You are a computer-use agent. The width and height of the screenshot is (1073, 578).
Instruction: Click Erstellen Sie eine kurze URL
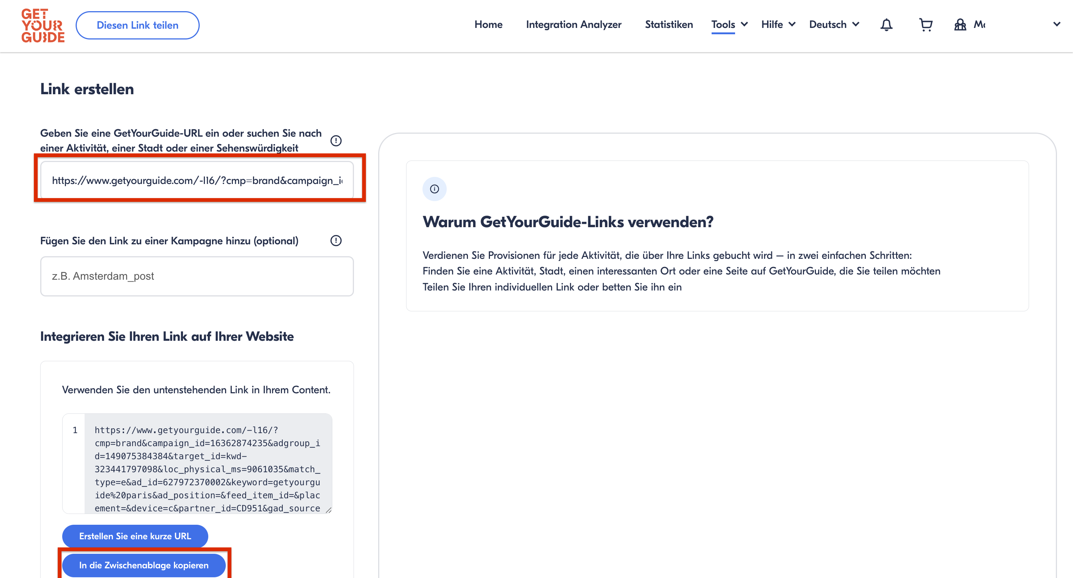(x=135, y=536)
